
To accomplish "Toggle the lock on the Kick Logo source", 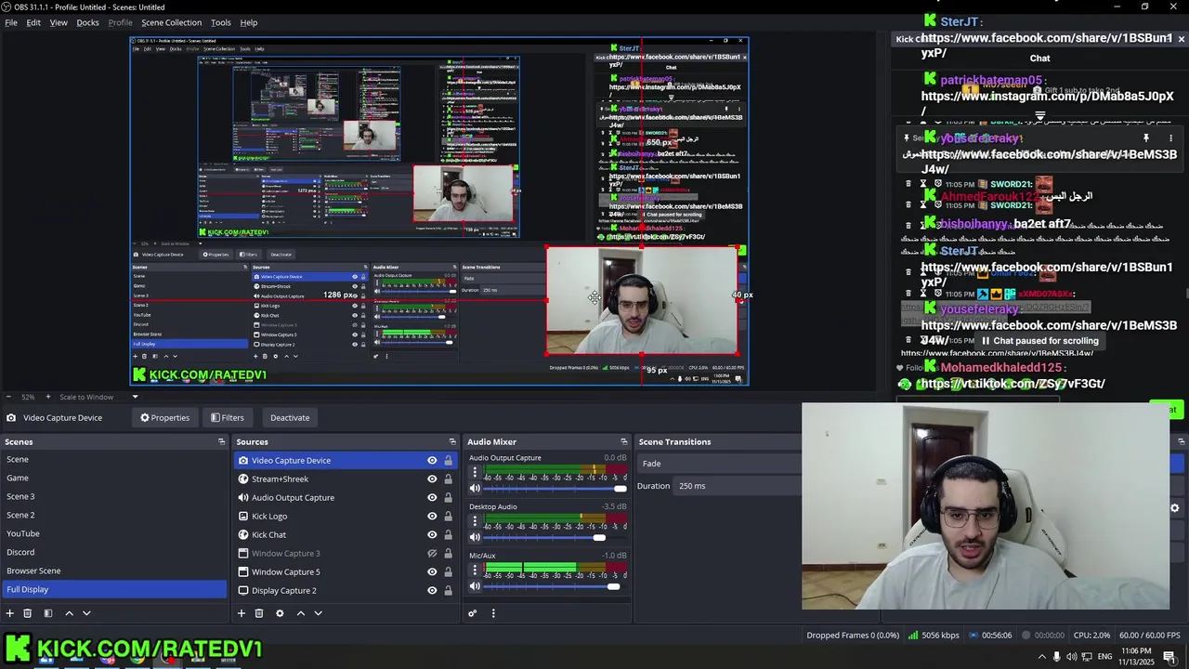I will pos(448,517).
